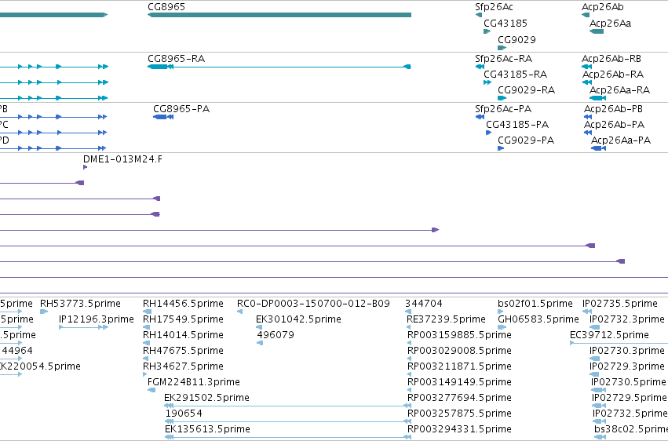Click the Acp26Aa-RA transcript label
This screenshot has height=441, width=668.
tap(619, 90)
